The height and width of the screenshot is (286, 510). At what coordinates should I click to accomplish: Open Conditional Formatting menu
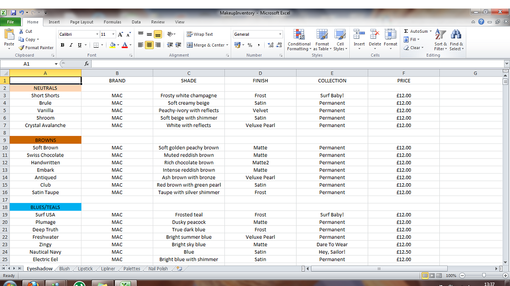299,40
